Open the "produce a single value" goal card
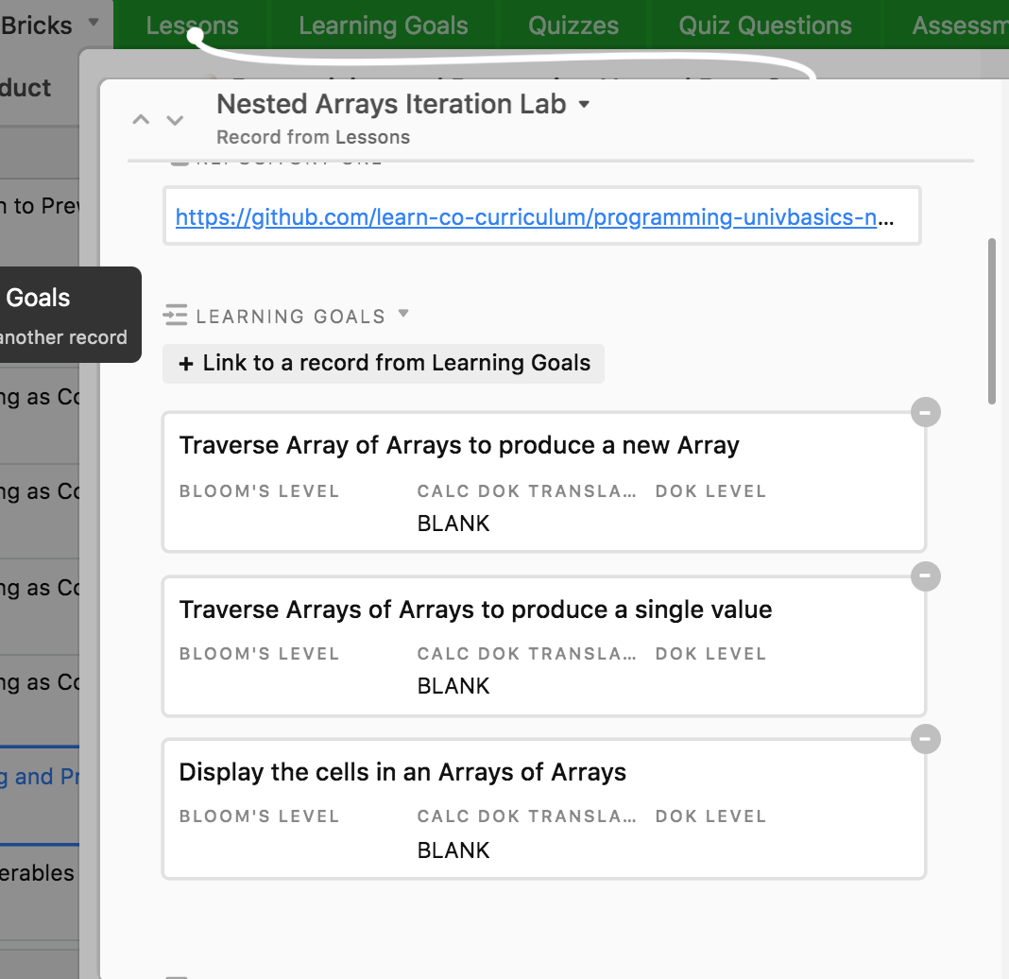The image size is (1009, 979). (543, 645)
